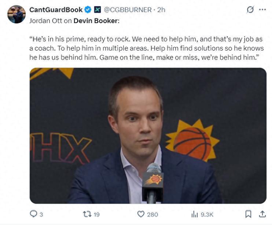Open the press conference image
Image resolution: width=272 pixels, height=225 pixels.
tap(148, 136)
